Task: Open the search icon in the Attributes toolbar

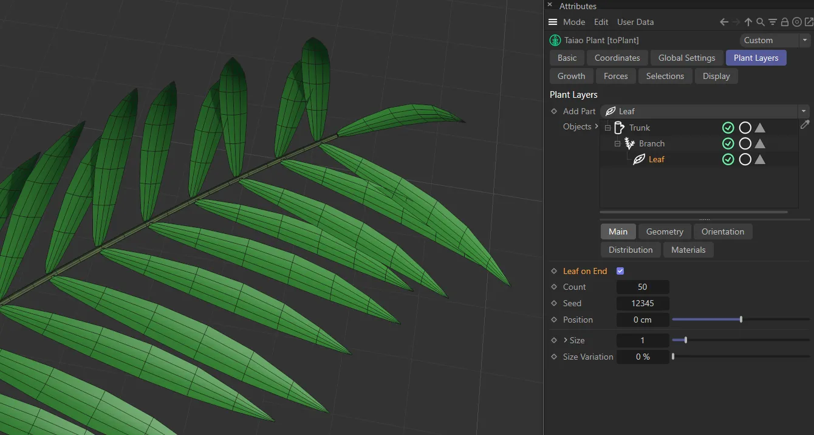Action: [x=761, y=22]
